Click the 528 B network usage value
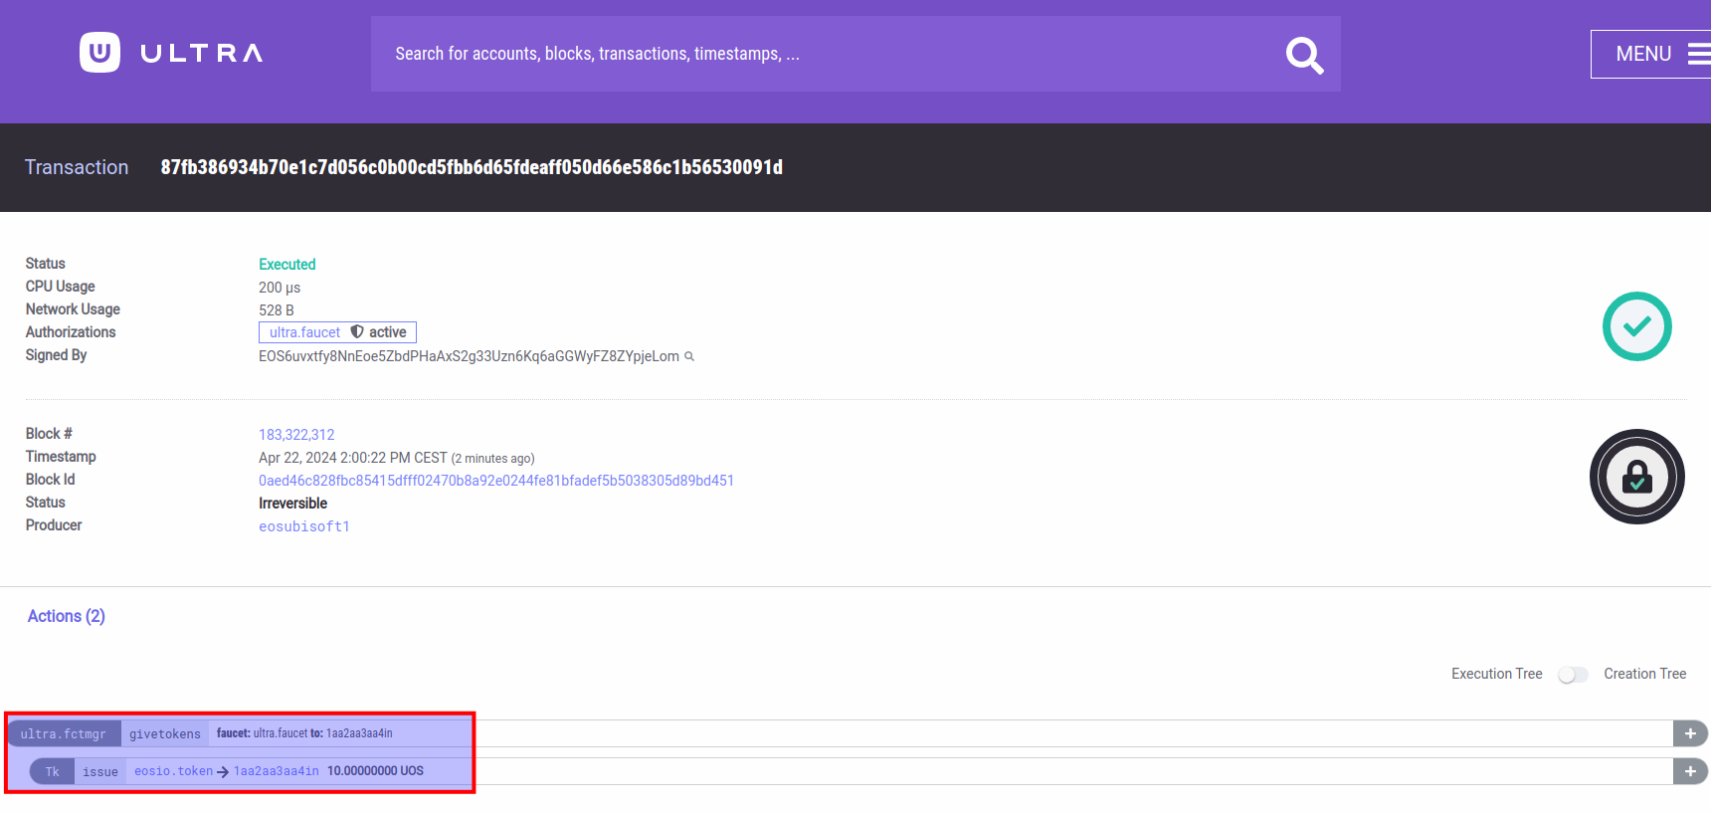1711x814 pixels. click(277, 310)
